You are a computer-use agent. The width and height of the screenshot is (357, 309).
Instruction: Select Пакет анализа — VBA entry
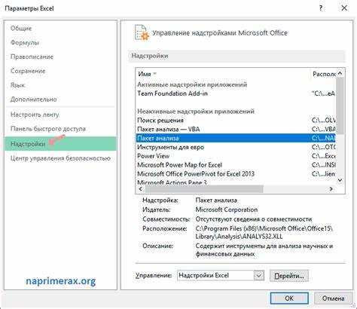click(x=236, y=129)
